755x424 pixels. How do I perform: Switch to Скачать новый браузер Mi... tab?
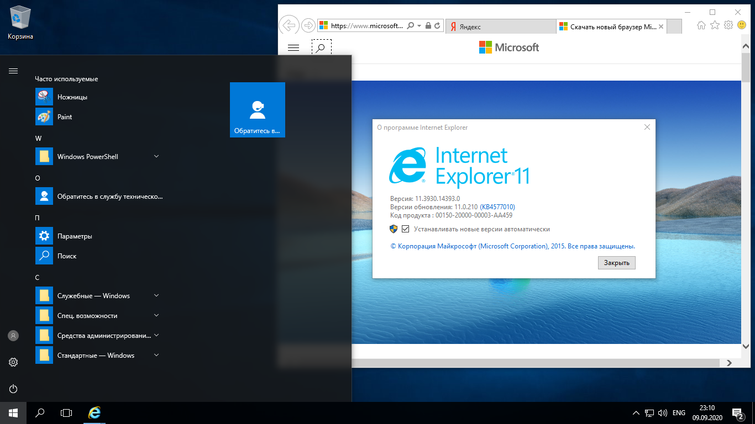612,26
